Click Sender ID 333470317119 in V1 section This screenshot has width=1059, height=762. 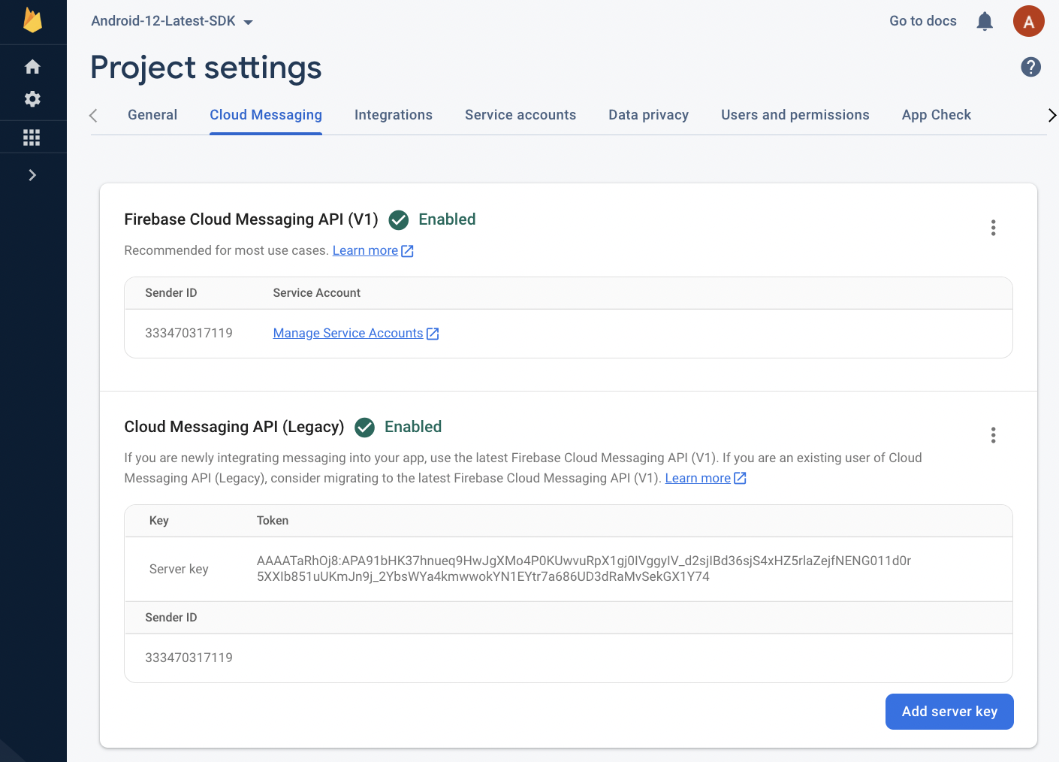click(x=189, y=333)
